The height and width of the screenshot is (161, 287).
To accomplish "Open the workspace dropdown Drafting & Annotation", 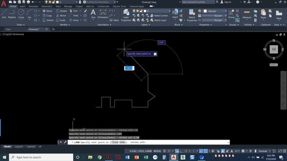I will coord(100,2).
